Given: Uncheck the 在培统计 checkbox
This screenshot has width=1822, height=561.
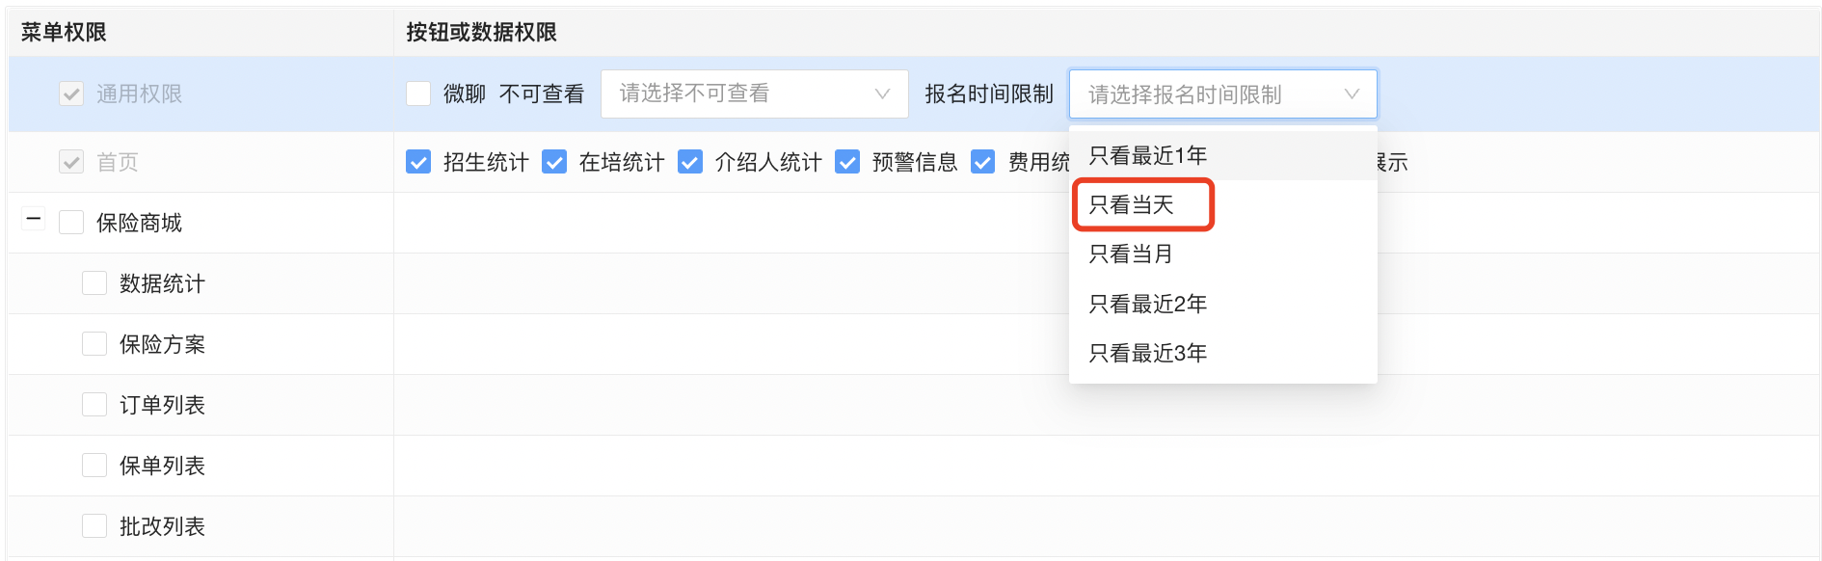Looking at the screenshot, I should tap(554, 162).
